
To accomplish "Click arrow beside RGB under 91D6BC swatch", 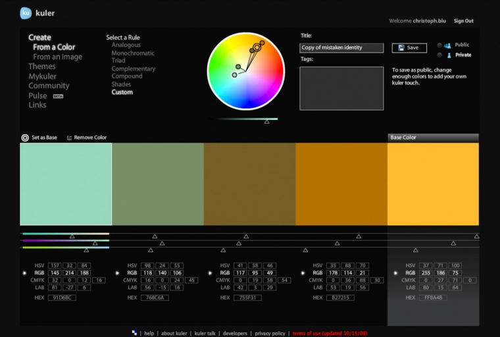I will point(24,273).
